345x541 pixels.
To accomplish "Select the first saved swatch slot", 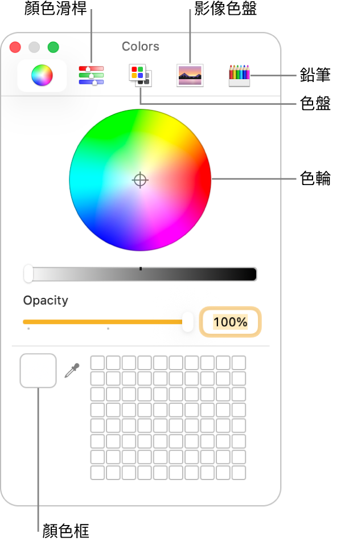I will point(97,363).
